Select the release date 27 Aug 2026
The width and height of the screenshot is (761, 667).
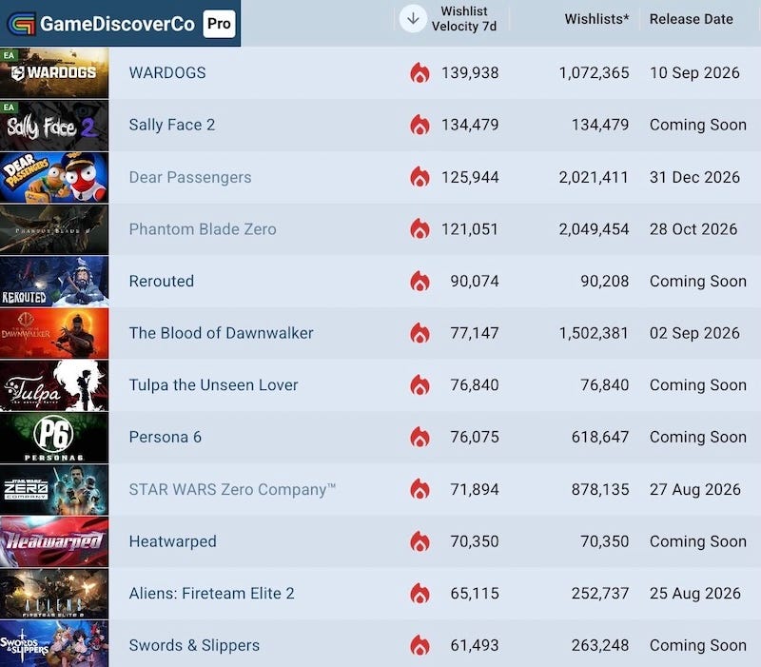click(x=695, y=489)
